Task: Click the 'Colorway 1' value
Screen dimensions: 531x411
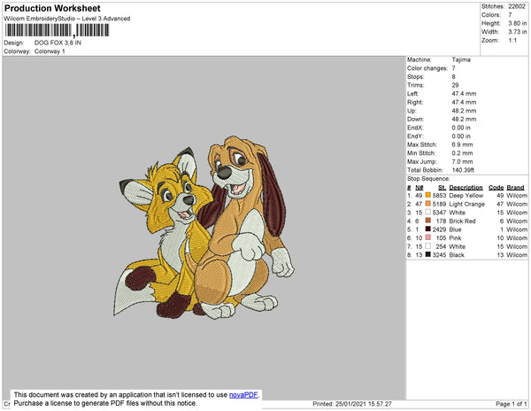Action: [x=50, y=51]
